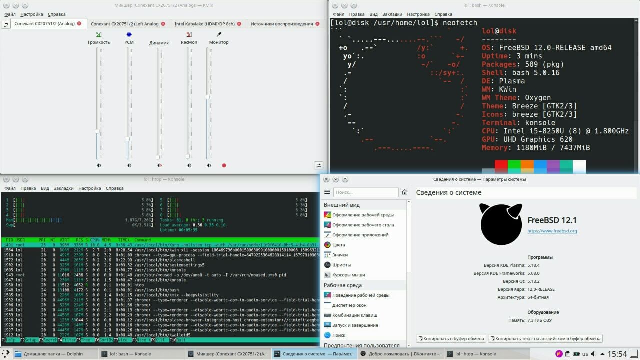Screen dimensions: 640x360
Task: Switch to Источники воспроизведения tab
Action: tap(285, 24)
